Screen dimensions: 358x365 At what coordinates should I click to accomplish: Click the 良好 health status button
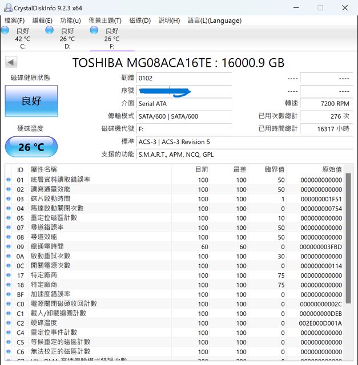point(31,101)
